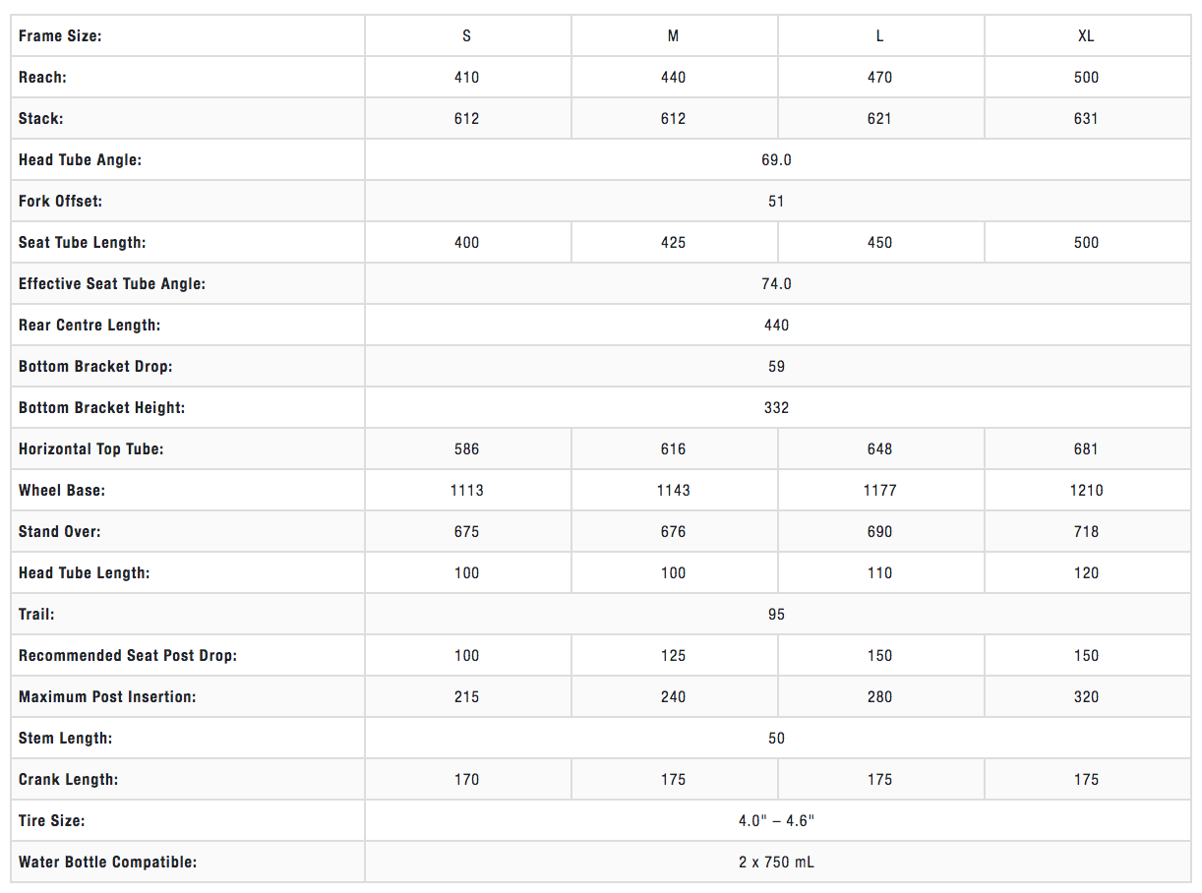The width and height of the screenshot is (1202, 893).
Task: Select the Fork Offset row label
Action: click(x=60, y=202)
